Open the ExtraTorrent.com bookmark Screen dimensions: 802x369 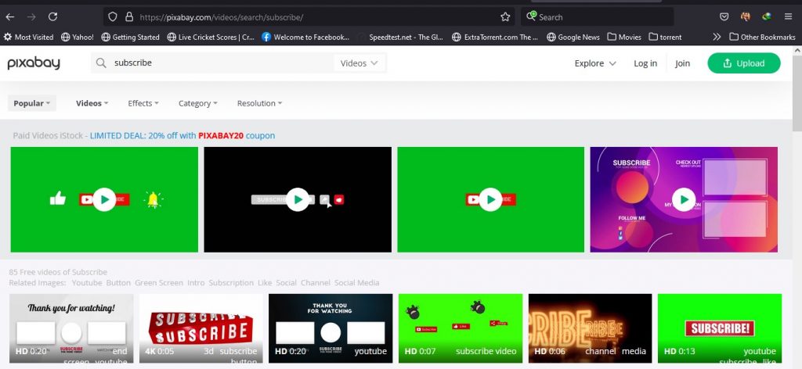click(x=496, y=37)
